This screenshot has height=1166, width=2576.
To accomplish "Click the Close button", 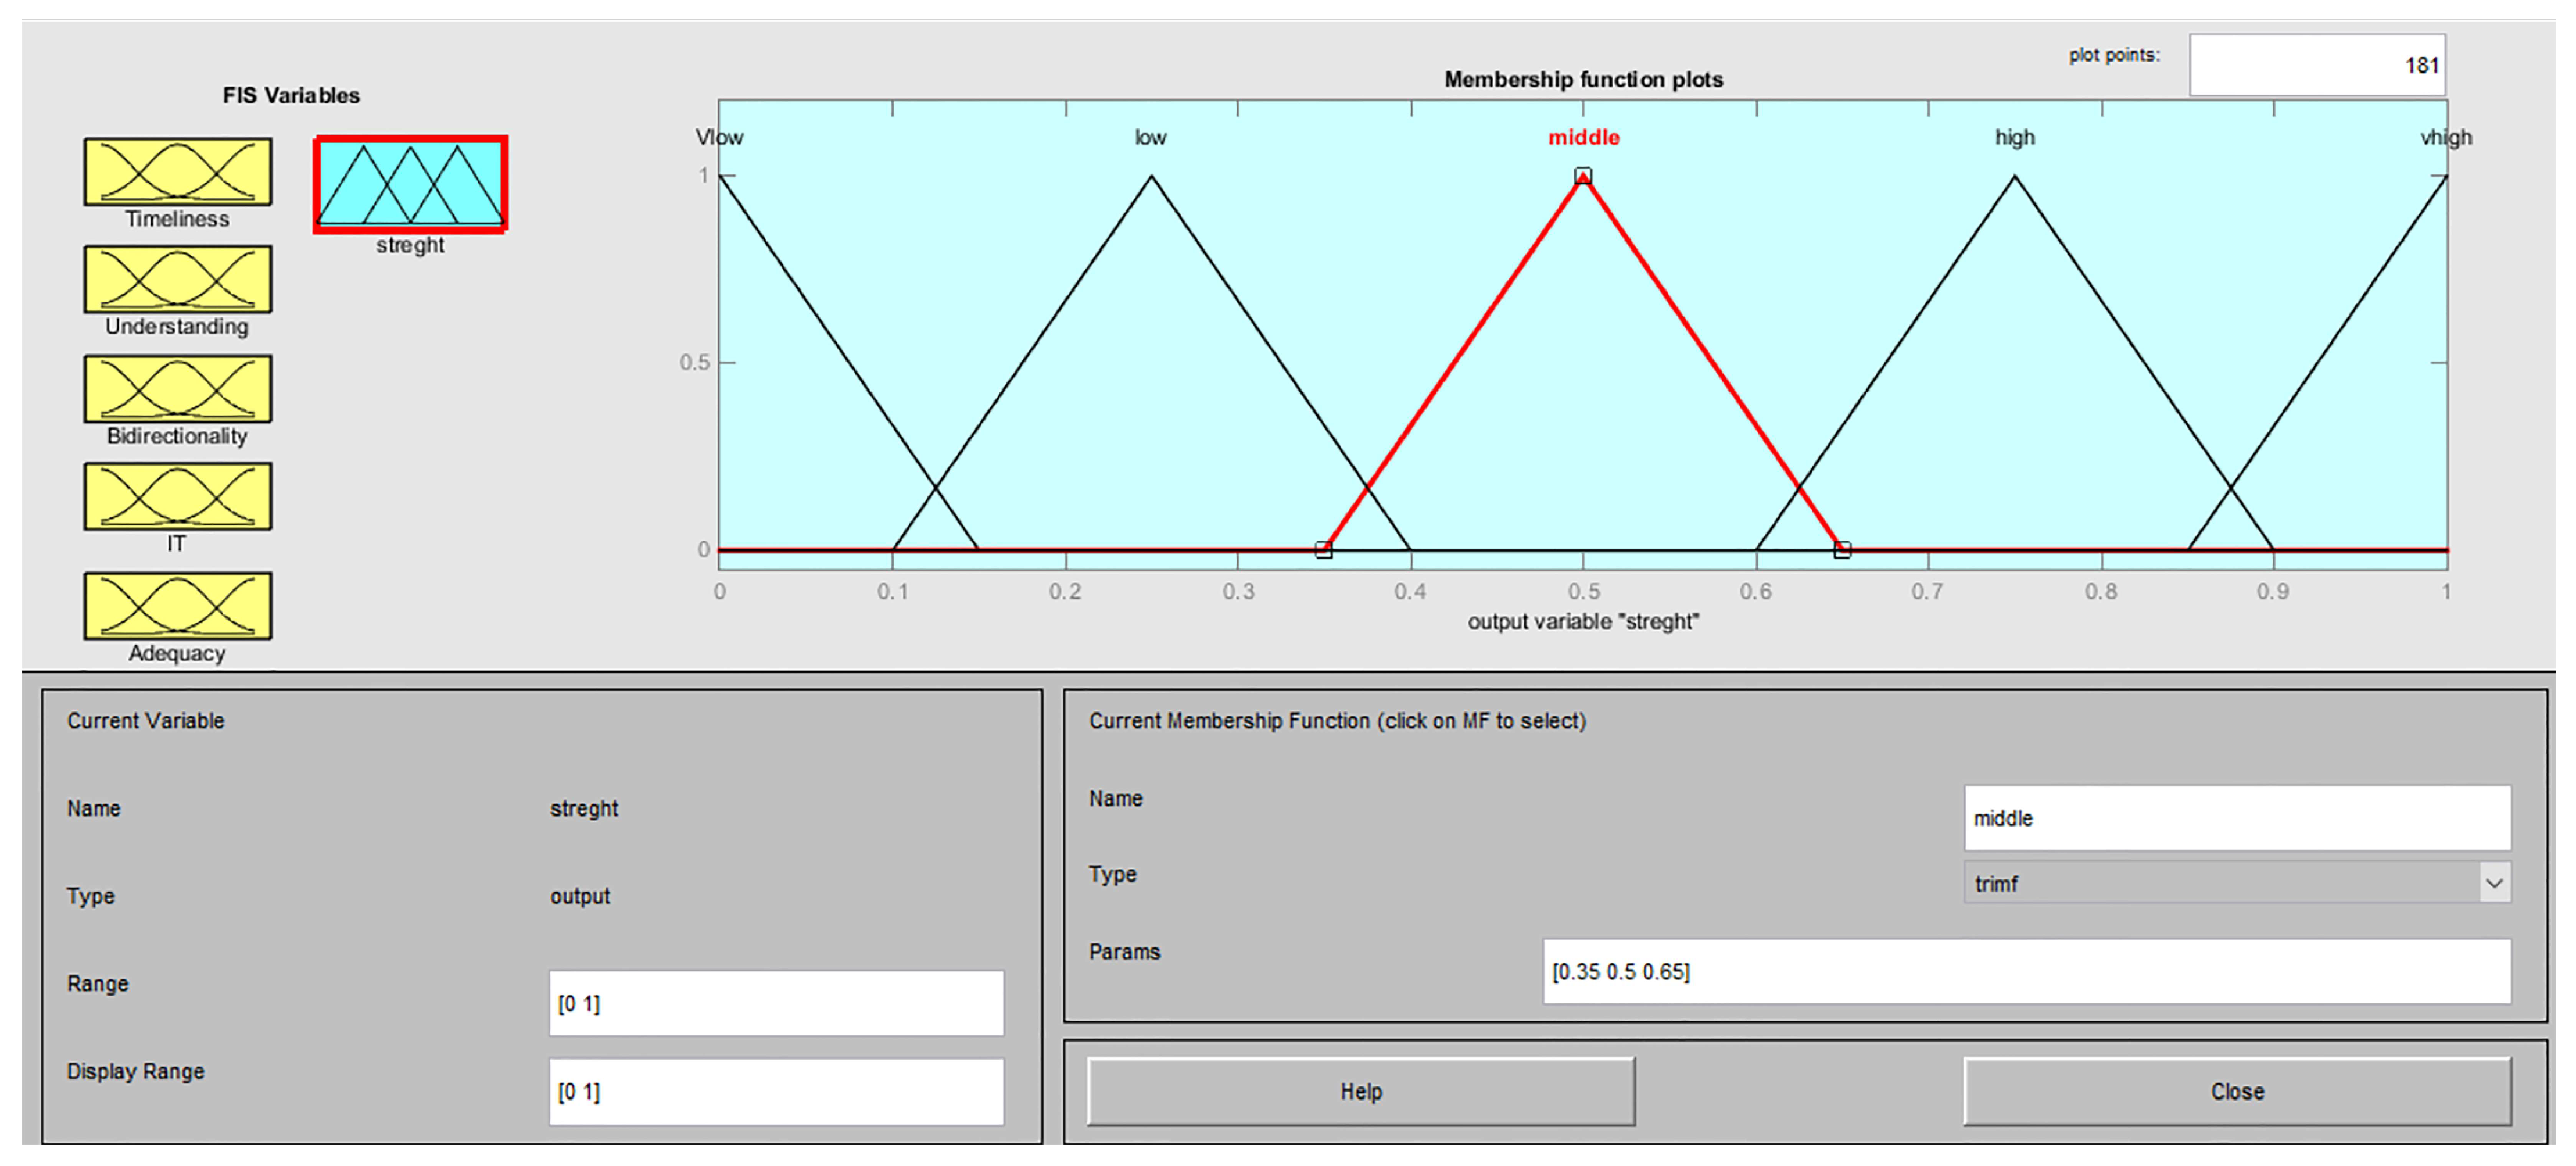I will tap(2236, 1091).
